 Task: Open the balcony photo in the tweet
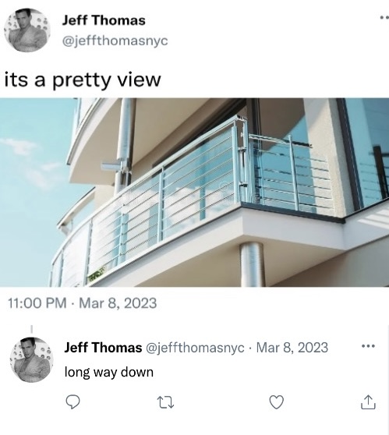point(195,193)
